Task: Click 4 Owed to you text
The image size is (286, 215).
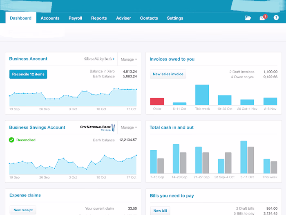Action: 242,77
